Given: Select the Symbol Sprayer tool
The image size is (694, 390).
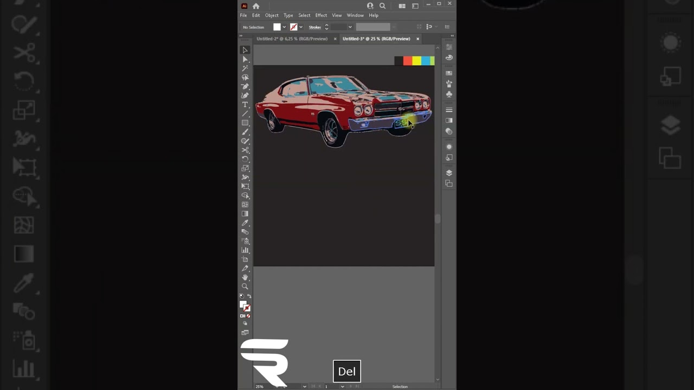Looking at the screenshot, I should 245,241.
